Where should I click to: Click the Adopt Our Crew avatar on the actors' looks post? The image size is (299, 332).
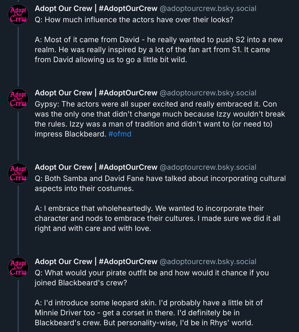18,14
